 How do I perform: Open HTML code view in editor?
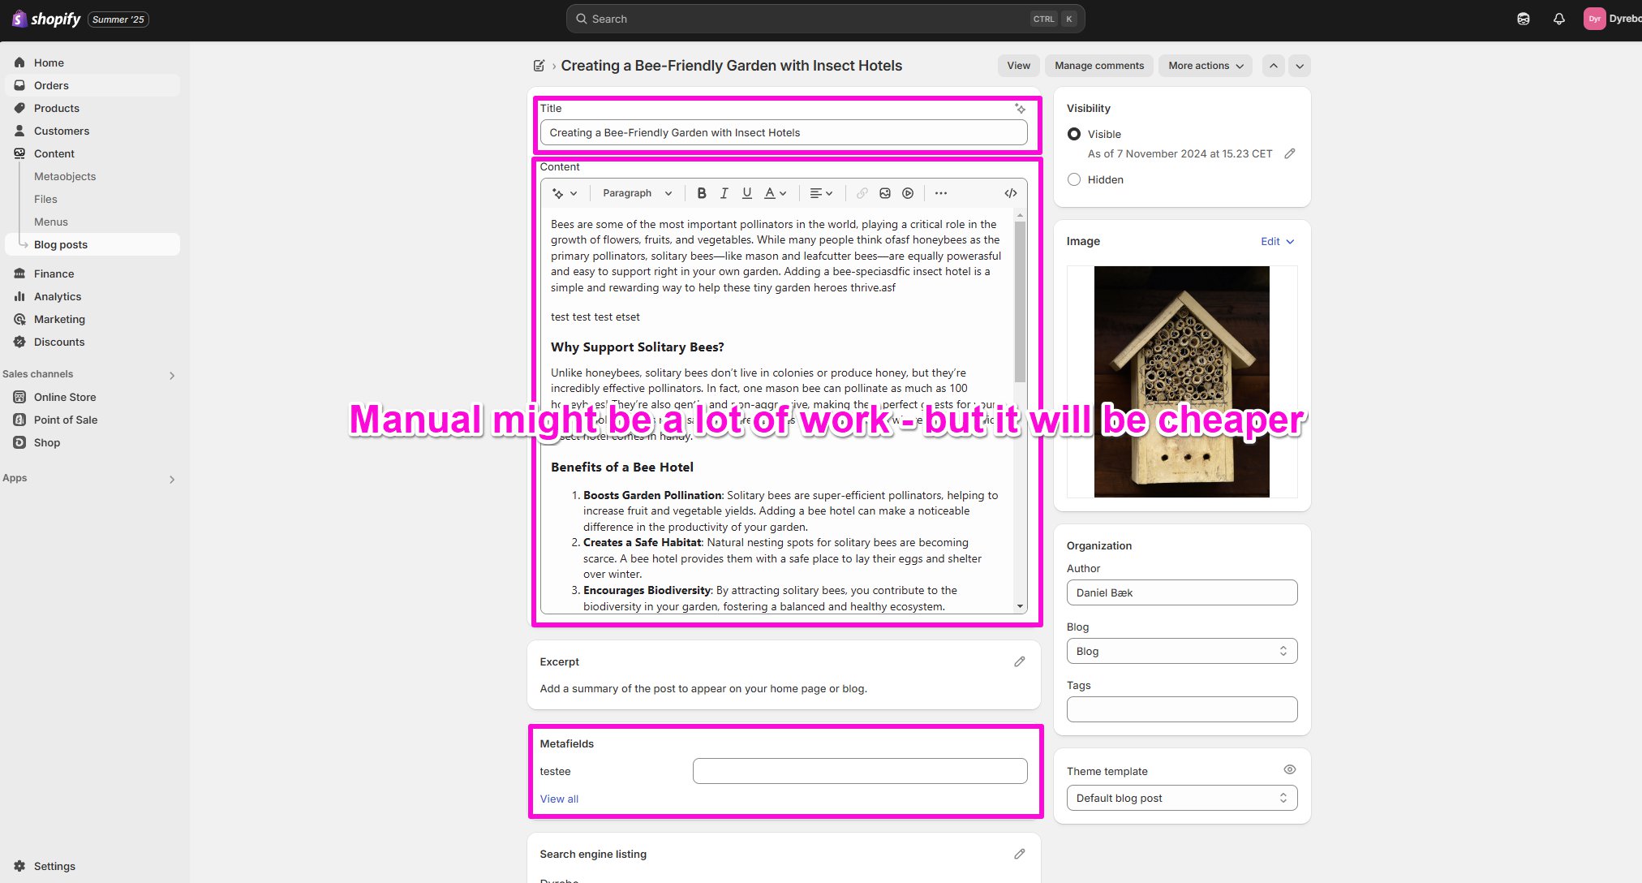[1010, 193]
